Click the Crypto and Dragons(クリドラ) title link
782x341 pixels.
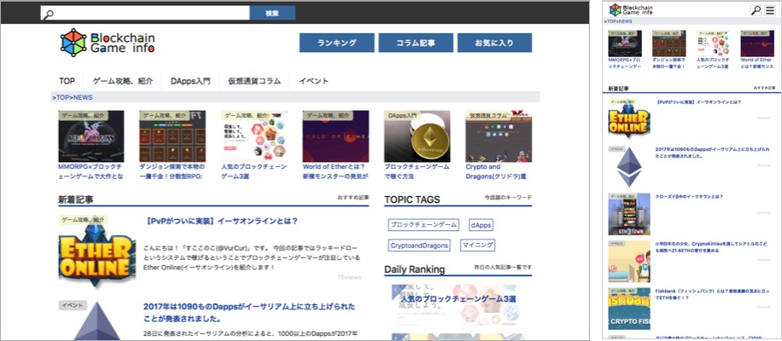coord(496,171)
